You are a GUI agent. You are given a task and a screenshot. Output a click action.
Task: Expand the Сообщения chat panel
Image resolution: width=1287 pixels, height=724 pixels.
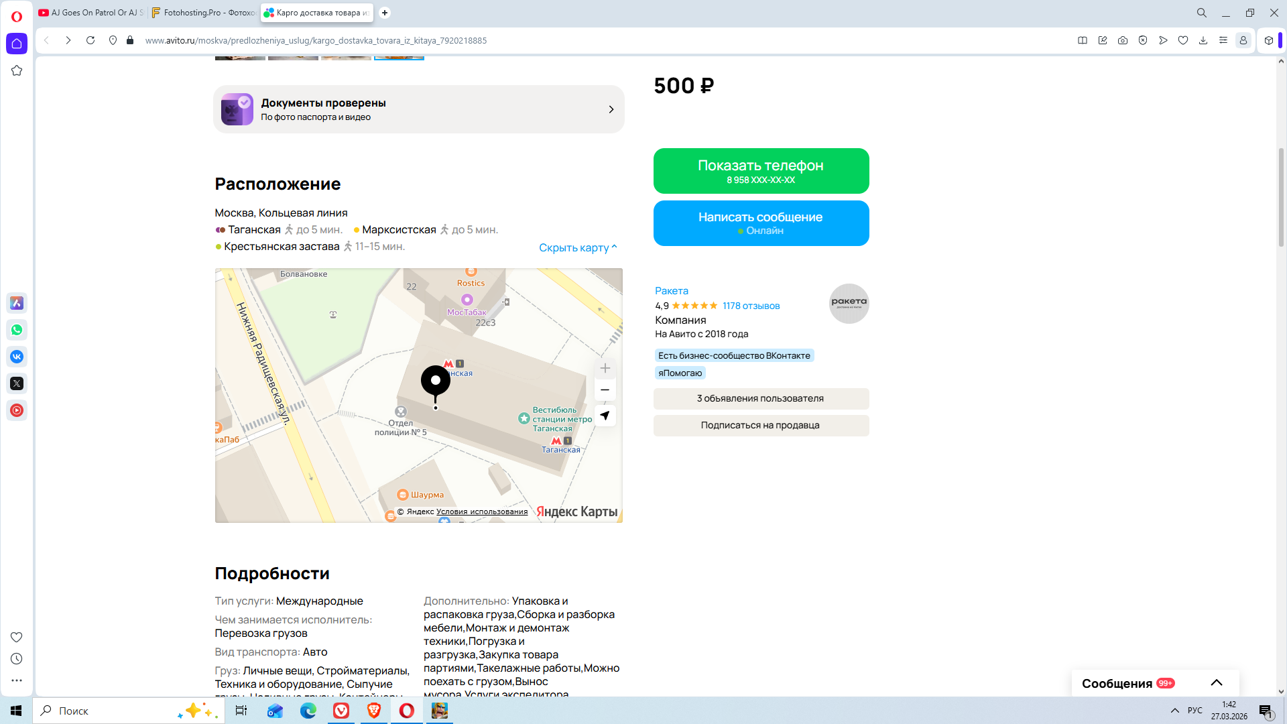[x=1216, y=683]
